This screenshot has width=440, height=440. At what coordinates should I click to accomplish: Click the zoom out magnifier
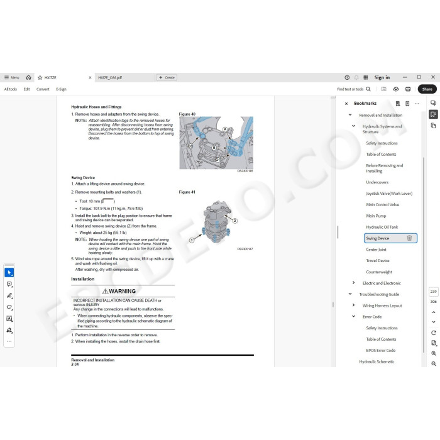[434, 364]
